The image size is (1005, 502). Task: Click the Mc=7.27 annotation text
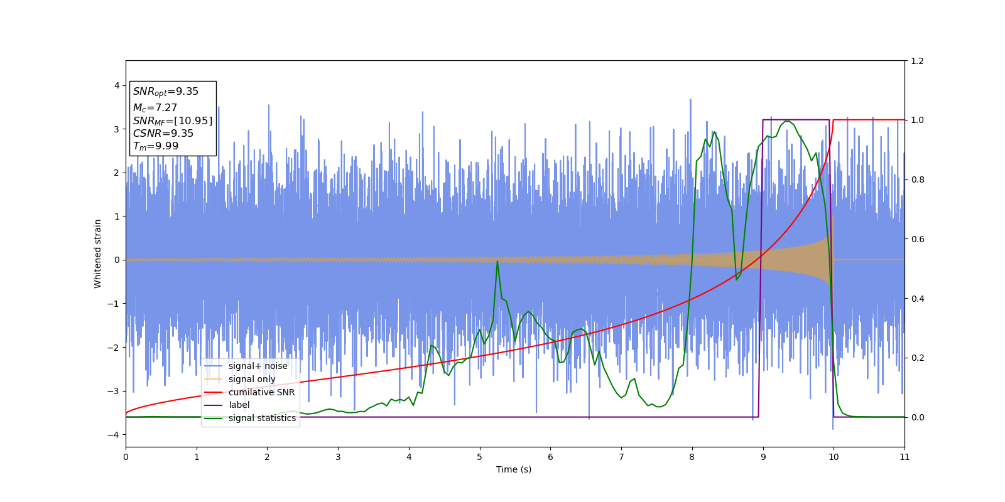tap(155, 108)
